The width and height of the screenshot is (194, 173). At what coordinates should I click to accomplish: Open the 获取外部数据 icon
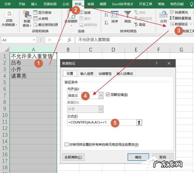pos(9,14)
